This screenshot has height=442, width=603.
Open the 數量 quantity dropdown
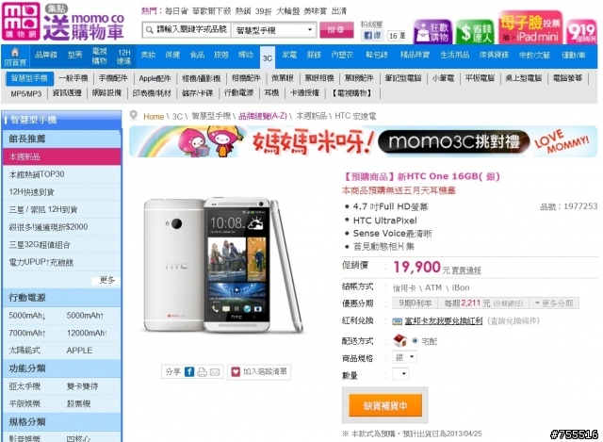[400, 374]
